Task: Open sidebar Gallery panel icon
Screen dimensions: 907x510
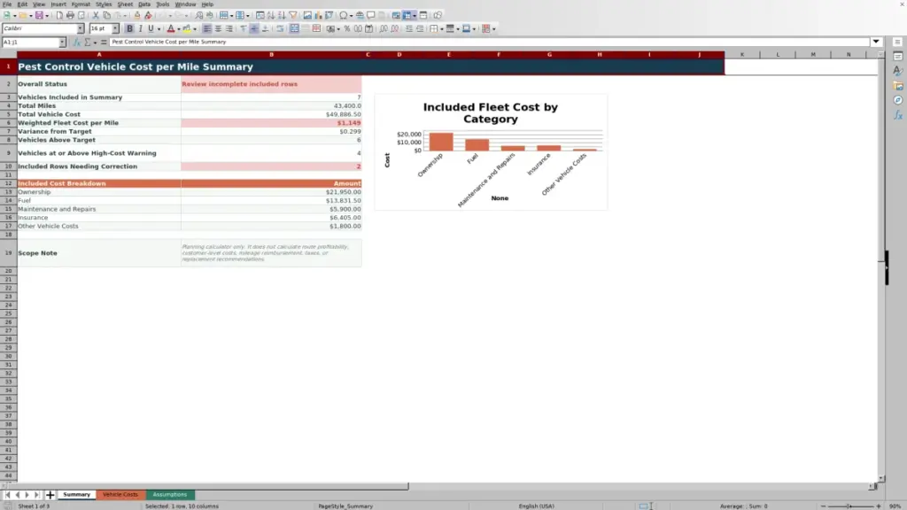Action: (898, 86)
